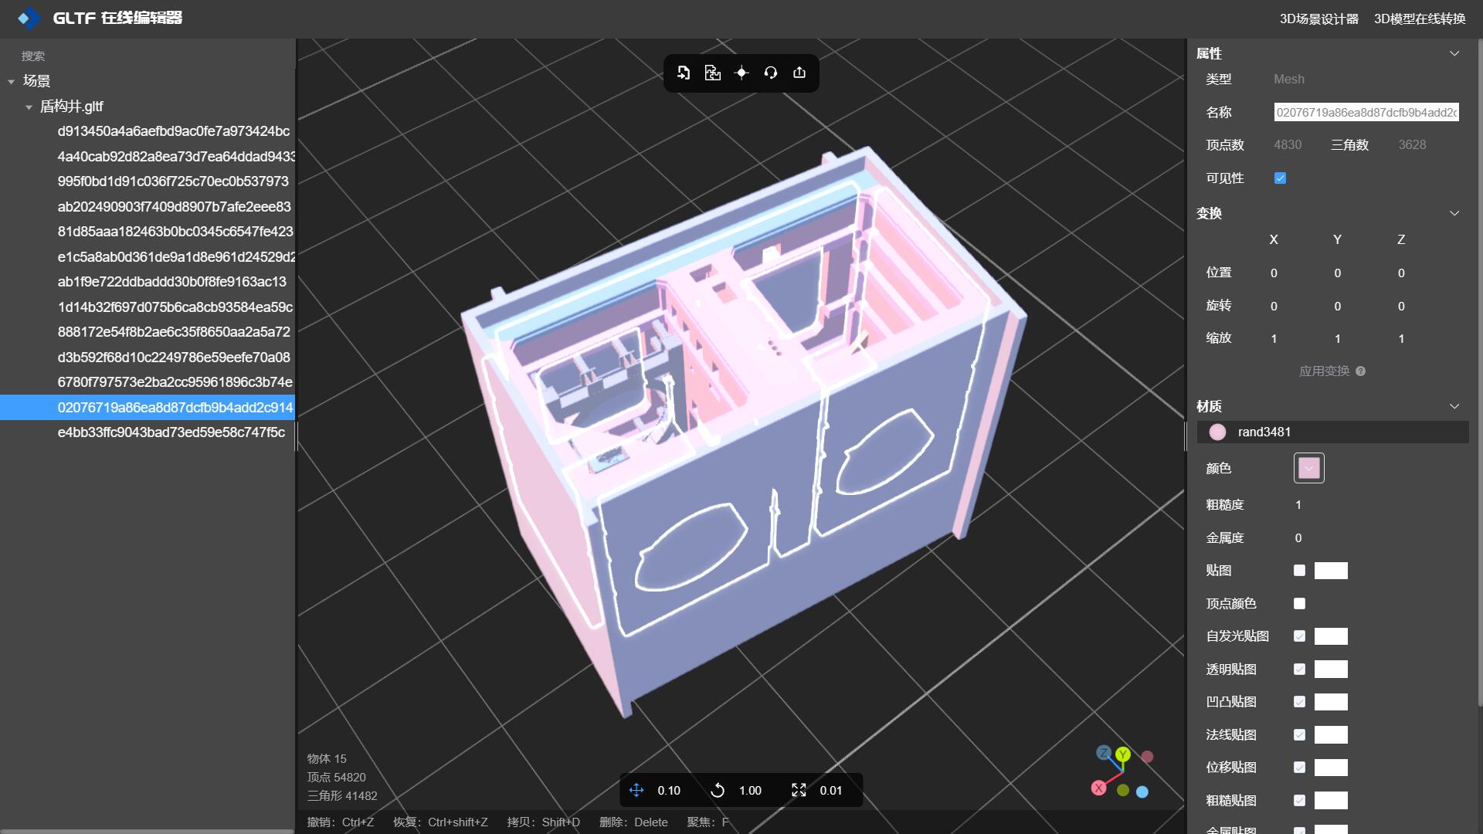The height and width of the screenshot is (834, 1483).
Task: Collapse the 属性 section chevron
Action: 1454,53
